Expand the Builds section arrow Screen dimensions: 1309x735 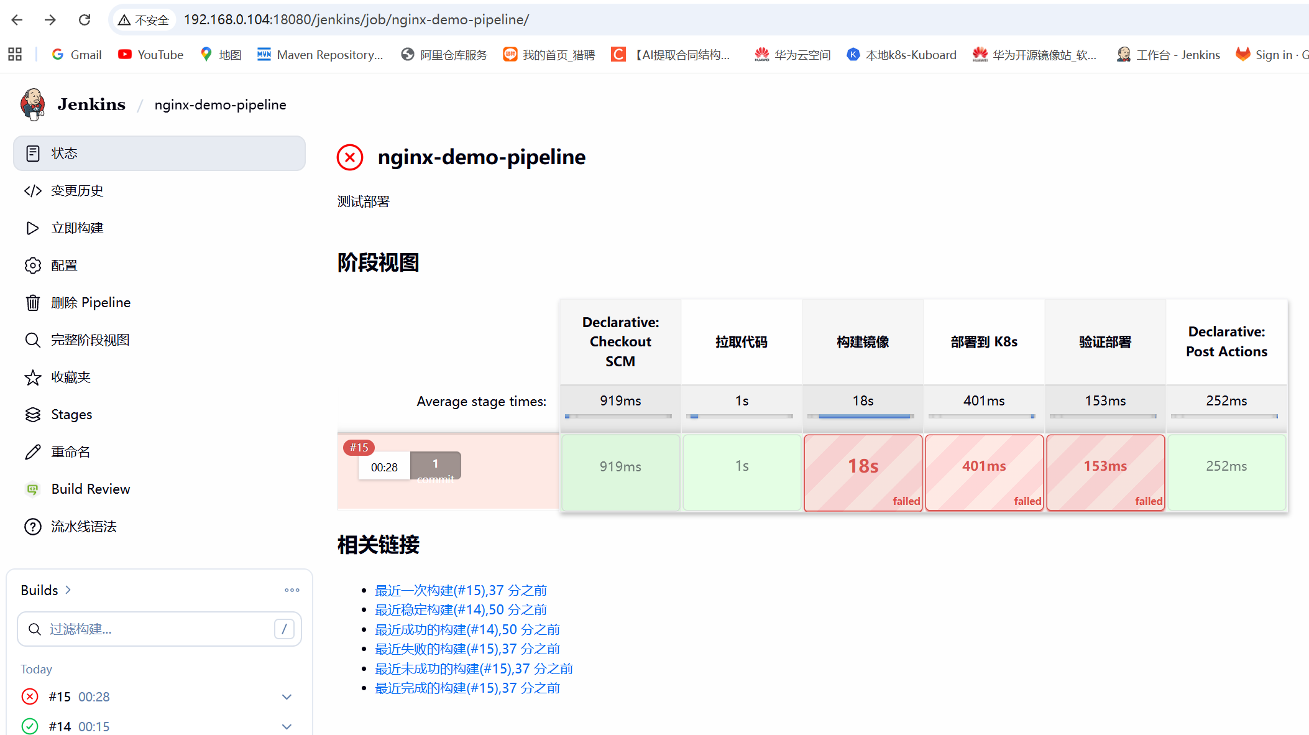pos(68,590)
